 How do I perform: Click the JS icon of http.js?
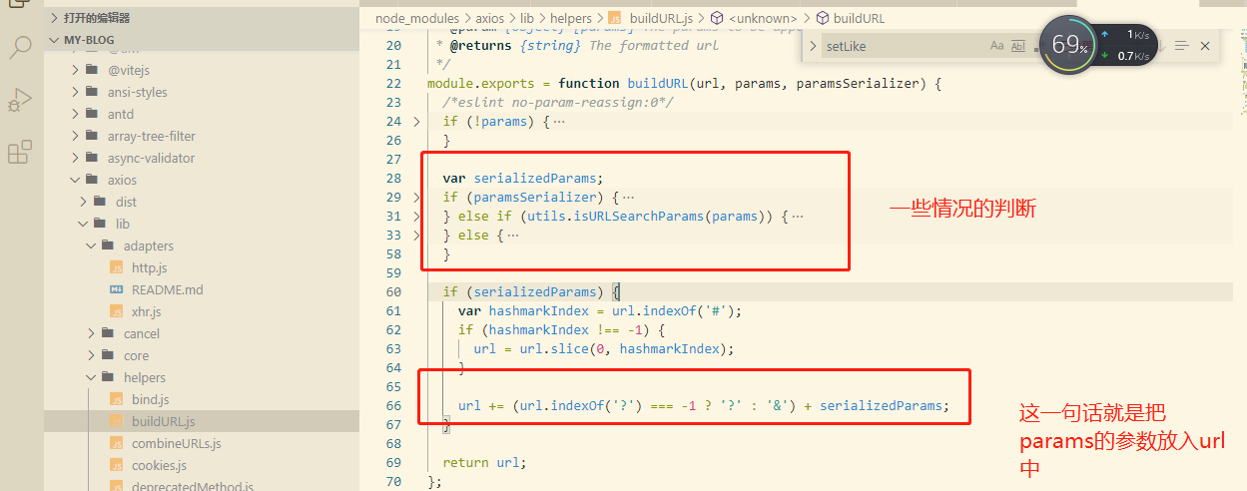tap(115, 267)
